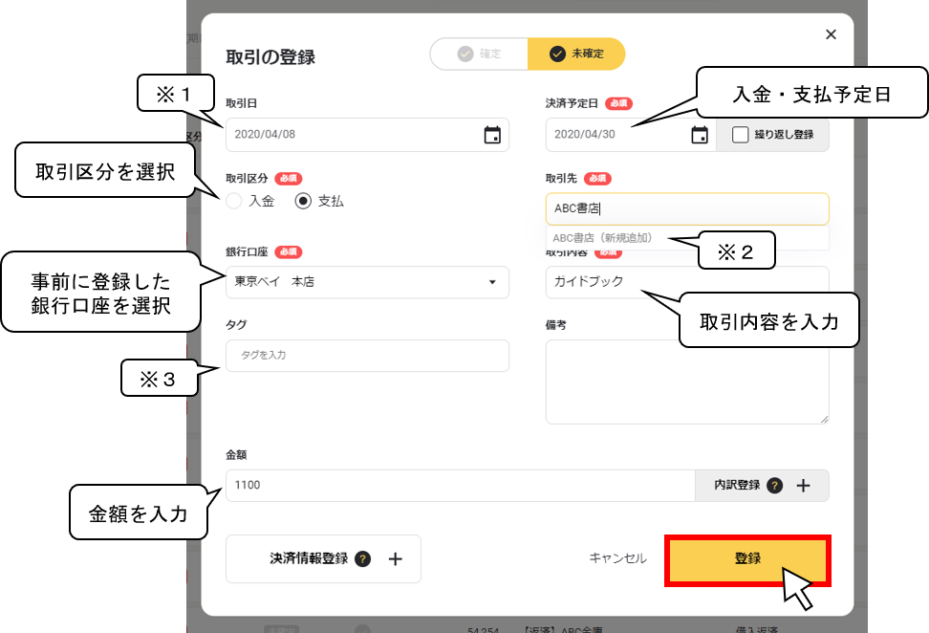The height and width of the screenshot is (633, 929).
Task: Focus the 取引日 date field
Action: point(367,135)
